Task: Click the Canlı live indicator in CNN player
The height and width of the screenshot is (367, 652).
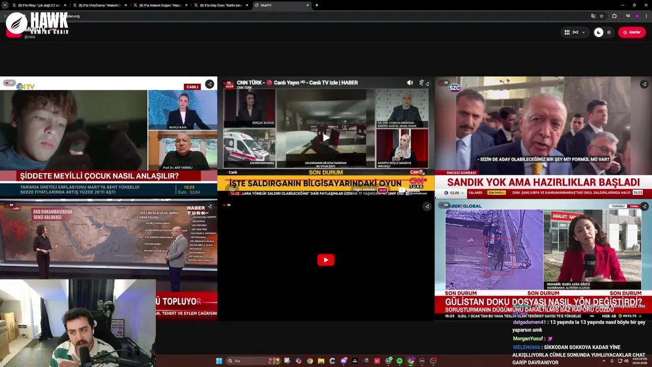Action: click(233, 172)
